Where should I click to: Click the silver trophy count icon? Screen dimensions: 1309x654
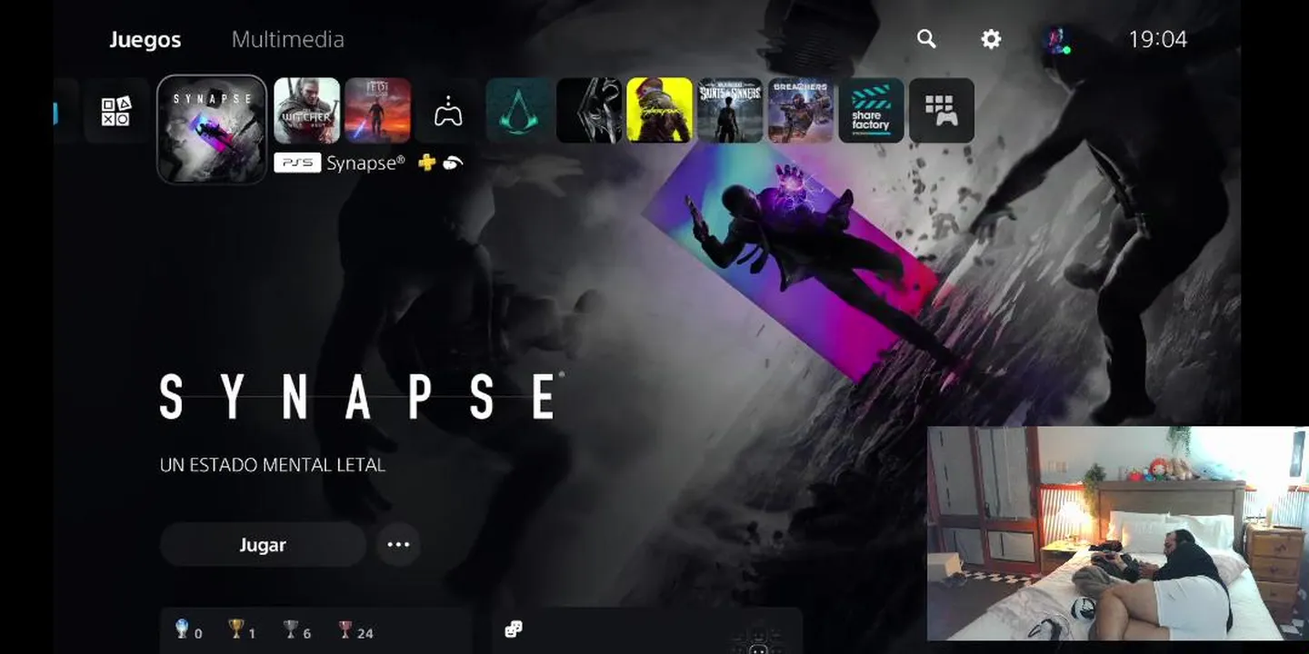coord(291,629)
